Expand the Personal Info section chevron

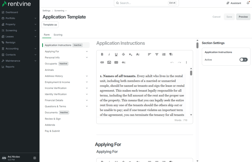coord(87,57)
